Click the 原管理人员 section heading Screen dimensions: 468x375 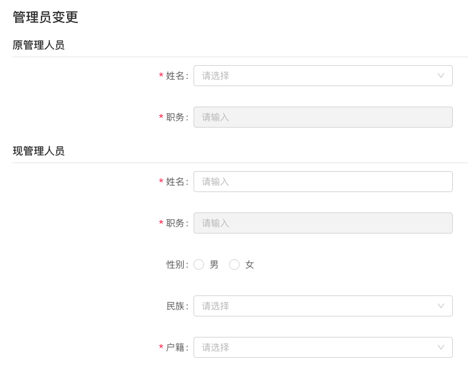click(x=39, y=45)
